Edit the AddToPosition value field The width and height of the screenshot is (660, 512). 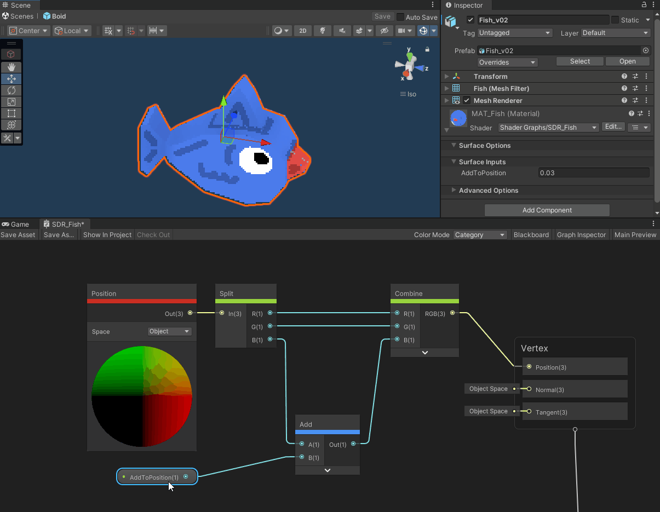(593, 172)
